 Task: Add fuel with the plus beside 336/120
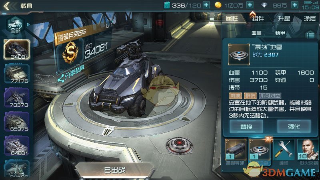[x=206, y=5]
